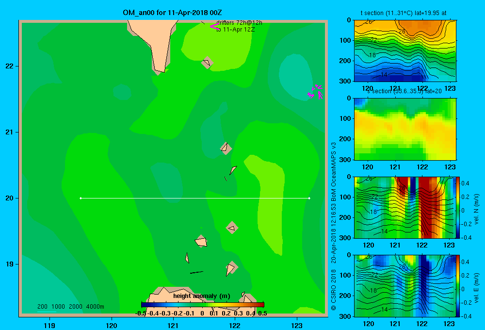Click latitude label 21 on the main map axis
This screenshot has height=330, width=485.
click(10, 132)
